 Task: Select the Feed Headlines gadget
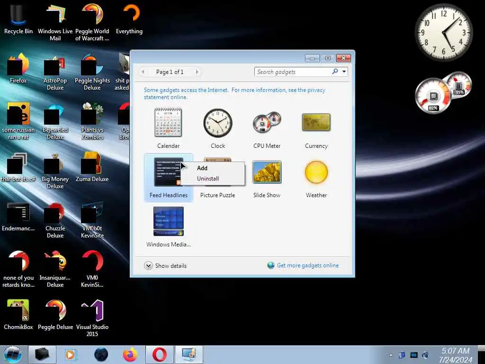click(x=168, y=178)
